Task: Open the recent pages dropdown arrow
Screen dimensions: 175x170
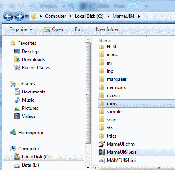Action: [27, 17]
